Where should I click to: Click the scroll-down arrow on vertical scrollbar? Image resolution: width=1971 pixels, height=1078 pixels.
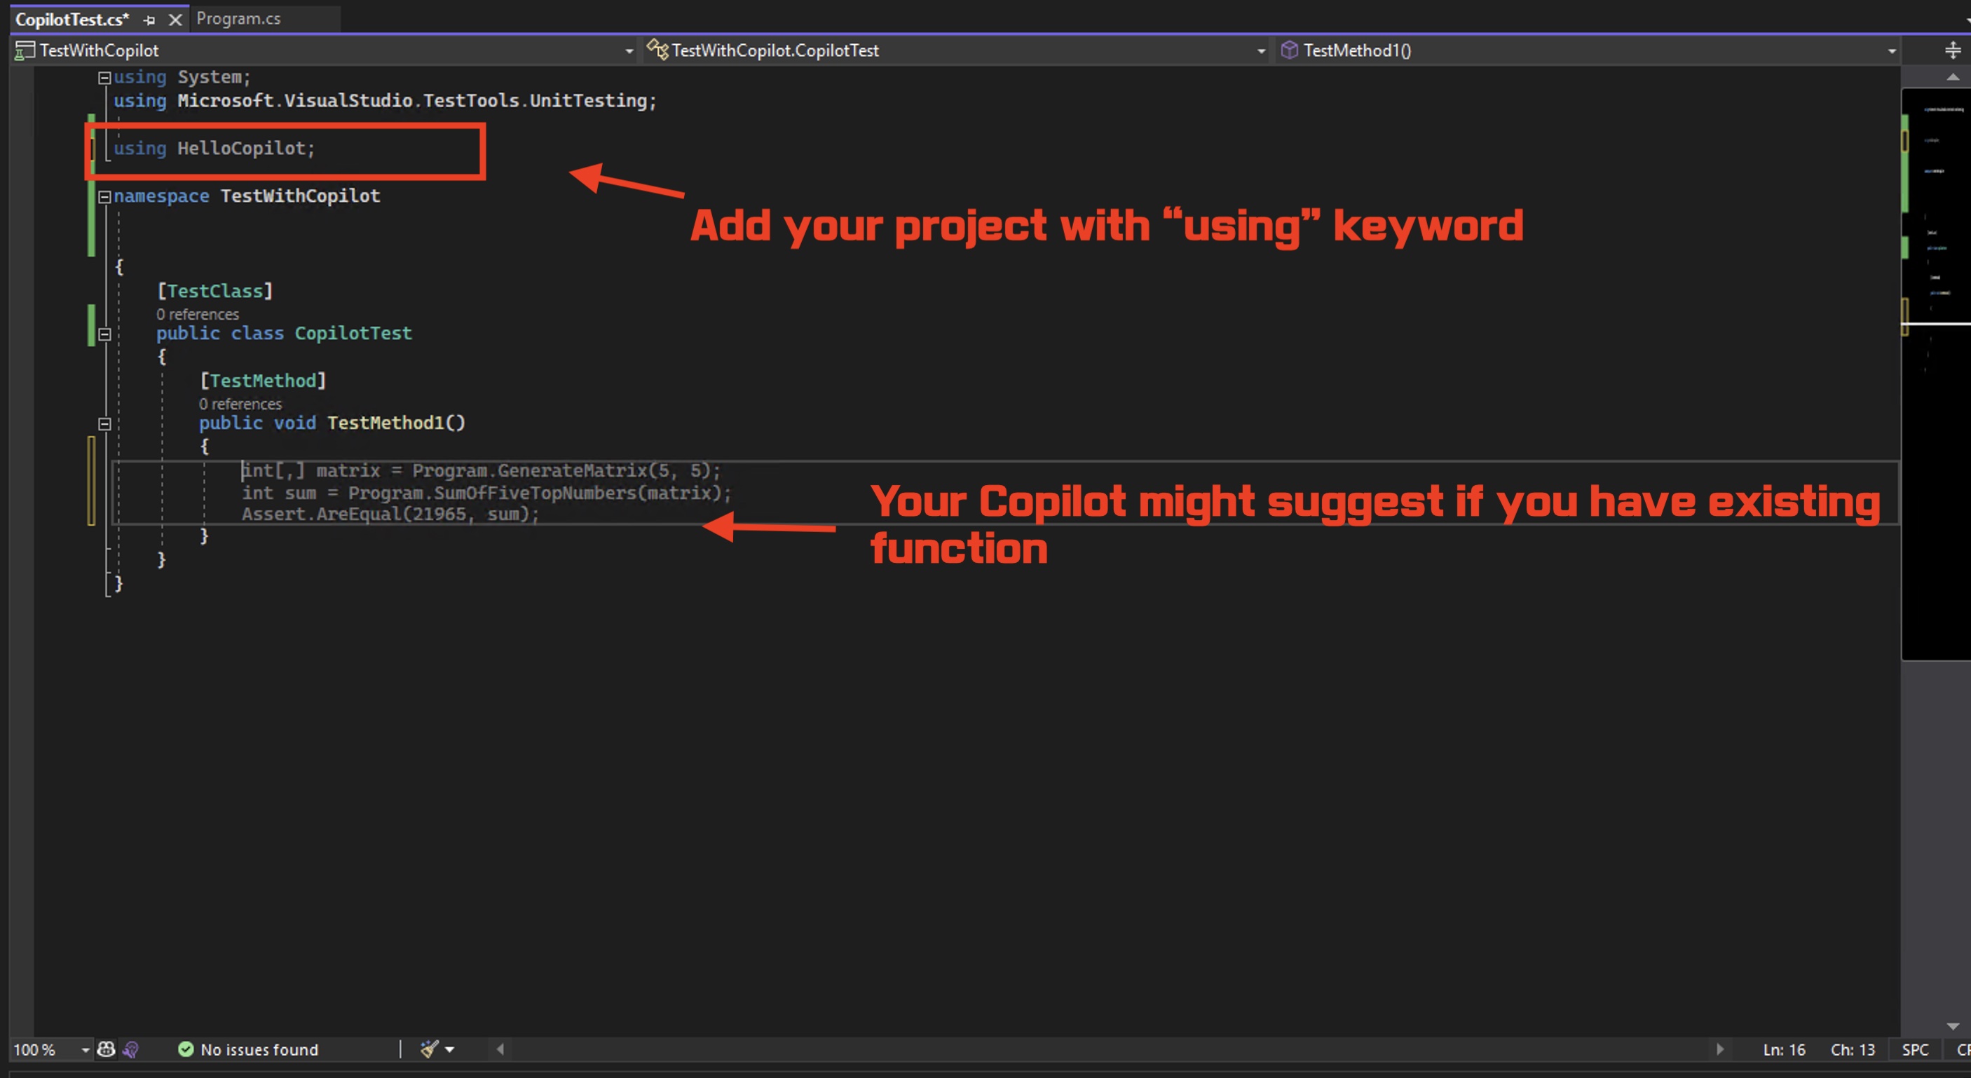coord(1952,1026)
